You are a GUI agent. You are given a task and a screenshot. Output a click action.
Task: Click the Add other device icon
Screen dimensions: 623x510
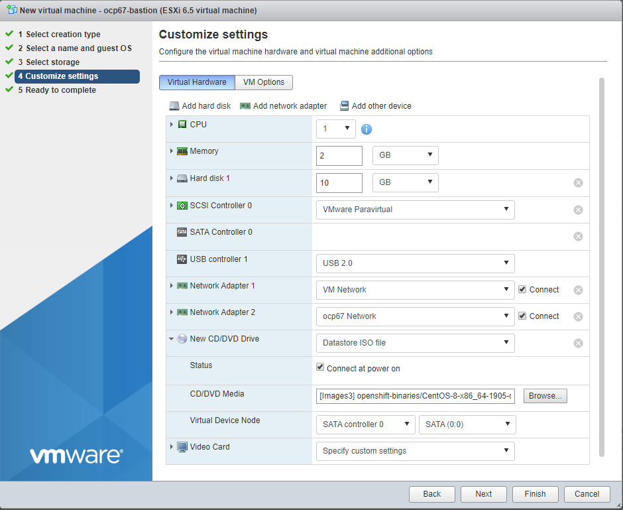pyautogui.click(x=344, y=106)
